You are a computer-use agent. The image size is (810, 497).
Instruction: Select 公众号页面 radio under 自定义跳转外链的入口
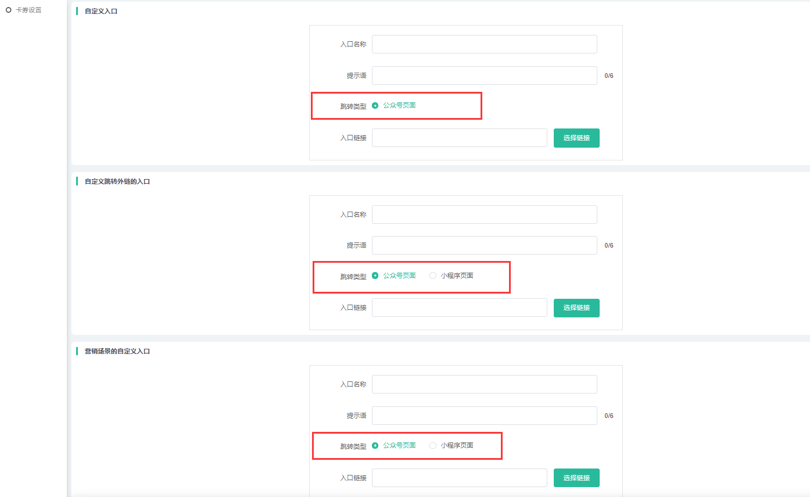375,276
